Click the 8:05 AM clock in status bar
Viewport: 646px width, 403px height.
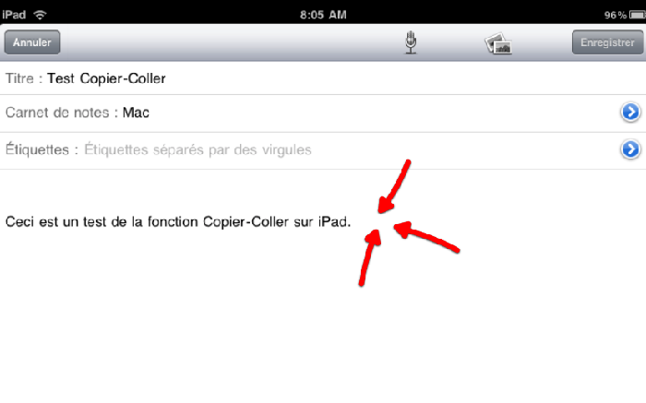323,15
